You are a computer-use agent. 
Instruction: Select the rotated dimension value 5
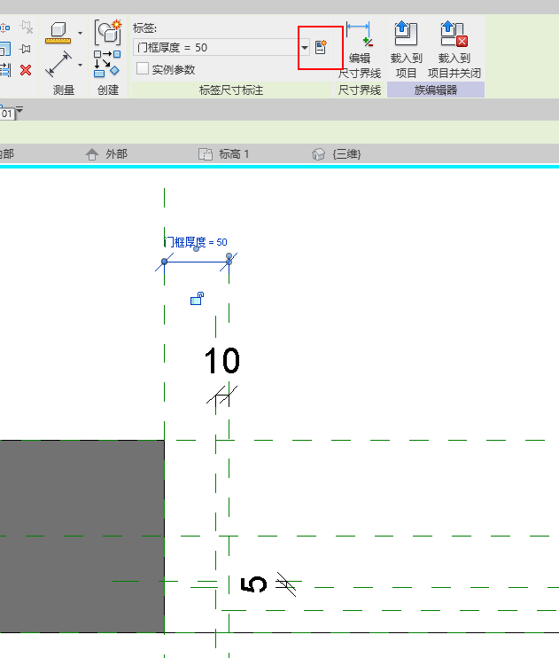(253, 584)
